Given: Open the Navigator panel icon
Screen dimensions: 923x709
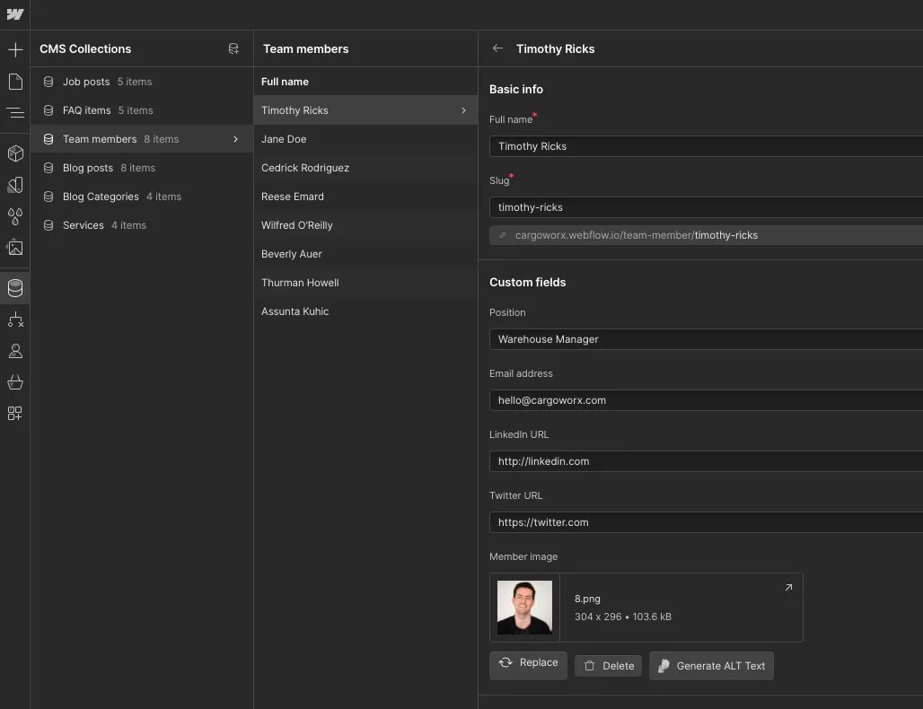Looking at the screenshot, I should coord(15,112).
